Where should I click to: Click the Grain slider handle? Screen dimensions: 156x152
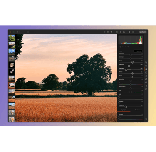pos(119,99)
